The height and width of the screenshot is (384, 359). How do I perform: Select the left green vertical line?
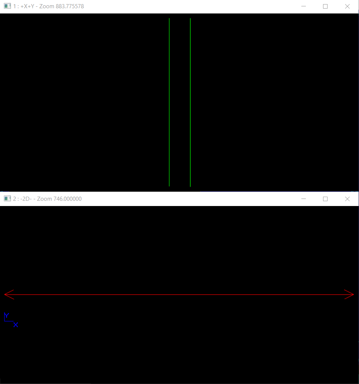[x=169, y=101]
